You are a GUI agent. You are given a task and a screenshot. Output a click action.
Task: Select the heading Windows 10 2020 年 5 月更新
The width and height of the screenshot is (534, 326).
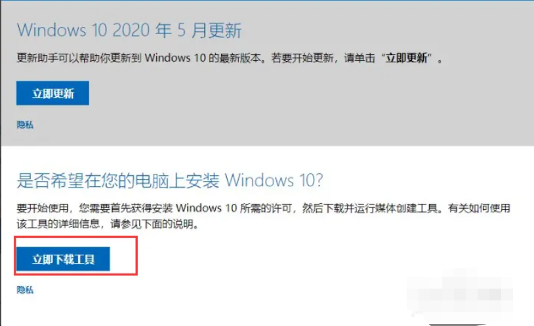pyautogui.click(x=129, y=30)
